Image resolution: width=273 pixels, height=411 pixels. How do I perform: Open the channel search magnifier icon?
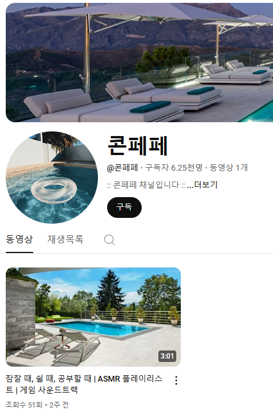109,240
